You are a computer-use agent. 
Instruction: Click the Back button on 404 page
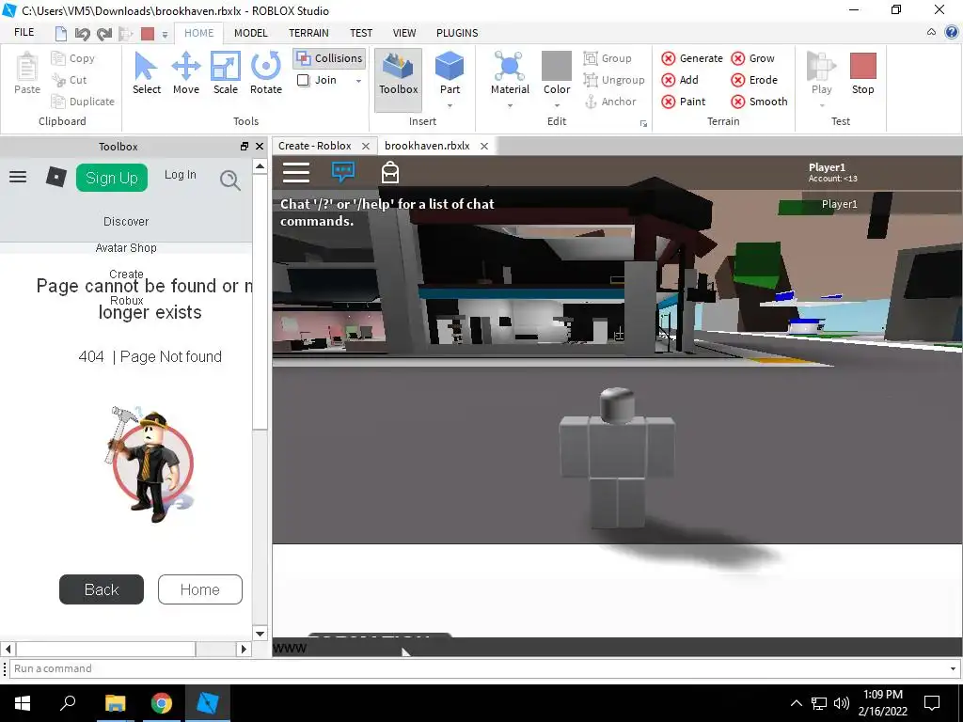pos(102,589)
